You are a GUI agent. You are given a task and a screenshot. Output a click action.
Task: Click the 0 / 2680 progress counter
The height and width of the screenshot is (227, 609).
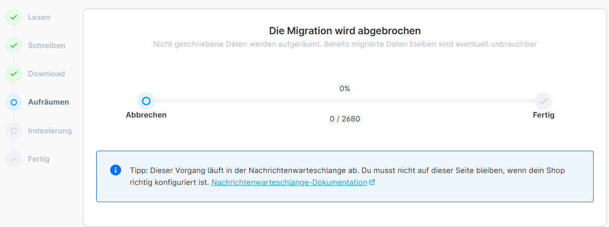tap(344, 119)
